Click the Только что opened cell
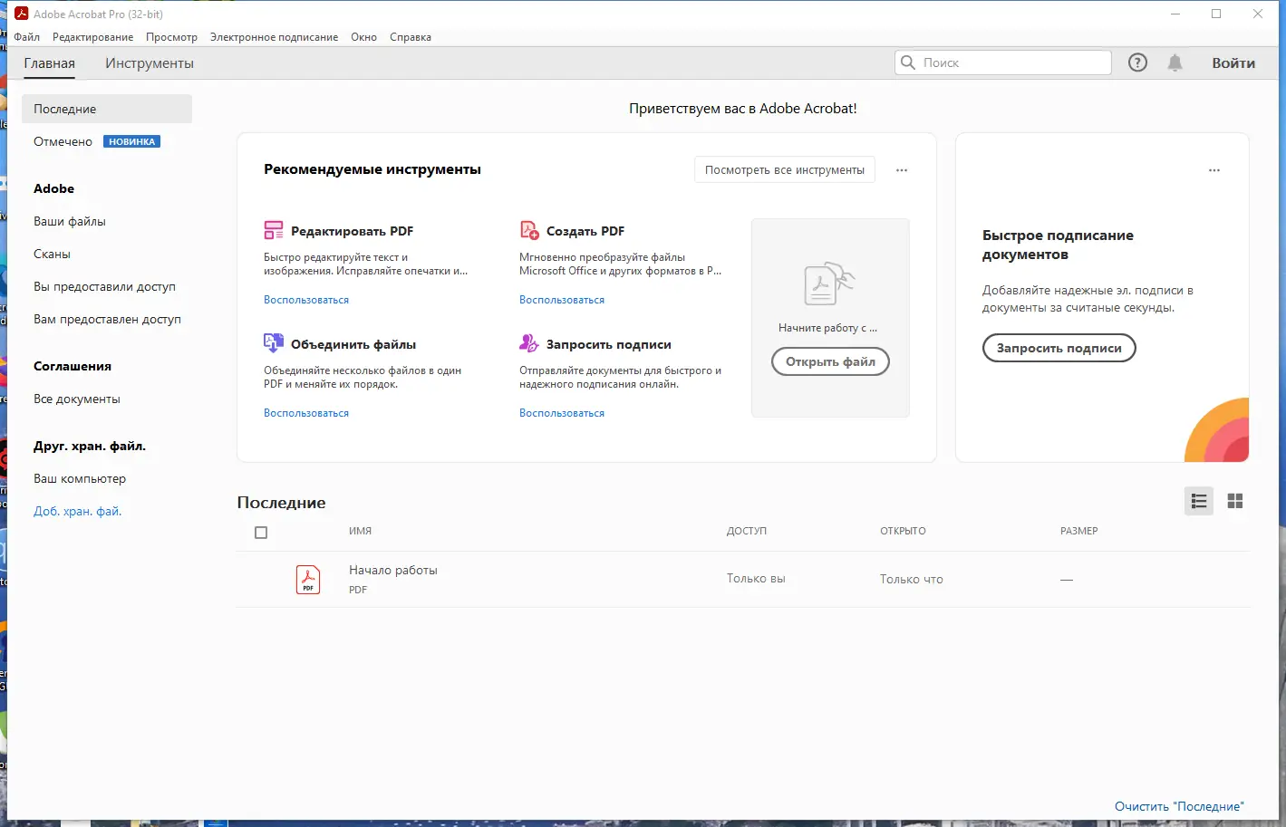This screenshot has width=1286, height=827. pos(911,579)
